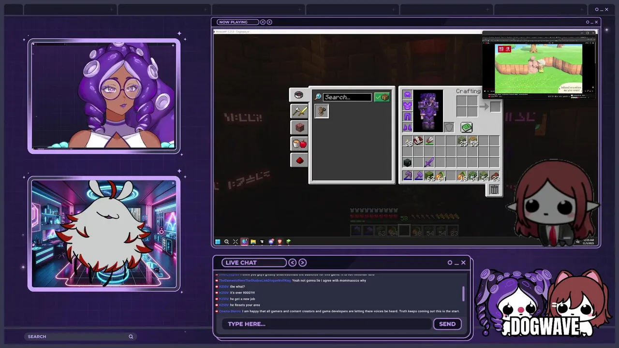Viewport: 619px width, 348px height.
Task: Click the trash can delete slot
Action: [494, 190]
